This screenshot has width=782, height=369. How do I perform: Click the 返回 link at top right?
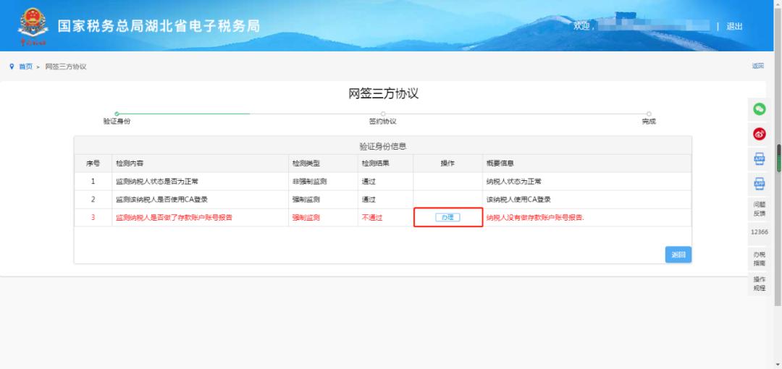(757, 66)
